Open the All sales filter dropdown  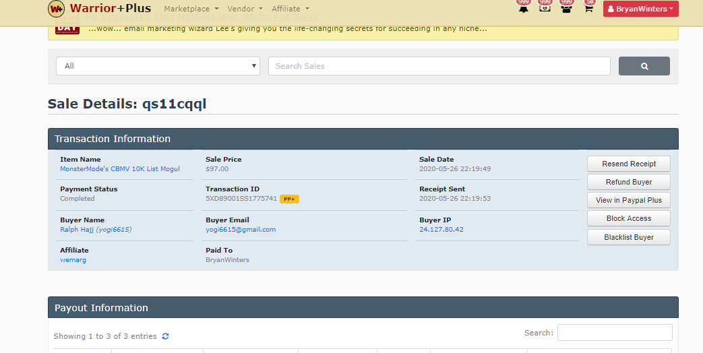coord(158,66)
